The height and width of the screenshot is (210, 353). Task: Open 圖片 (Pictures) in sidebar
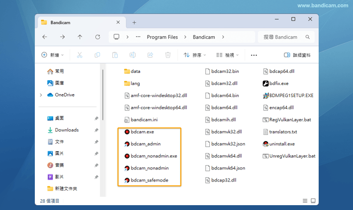tap(56, 154)
